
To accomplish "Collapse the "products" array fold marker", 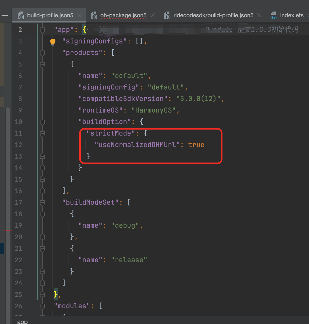I will tap(42, 53).
